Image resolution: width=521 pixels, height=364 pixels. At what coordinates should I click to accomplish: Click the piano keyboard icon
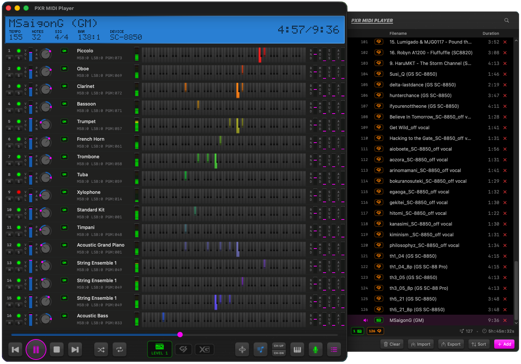[297, 349]
